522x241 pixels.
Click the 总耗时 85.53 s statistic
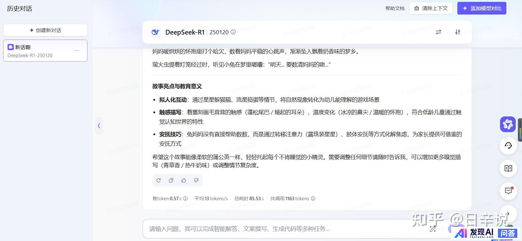(249, 199)
